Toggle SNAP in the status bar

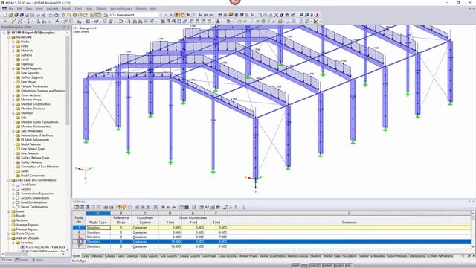[295, 266]
